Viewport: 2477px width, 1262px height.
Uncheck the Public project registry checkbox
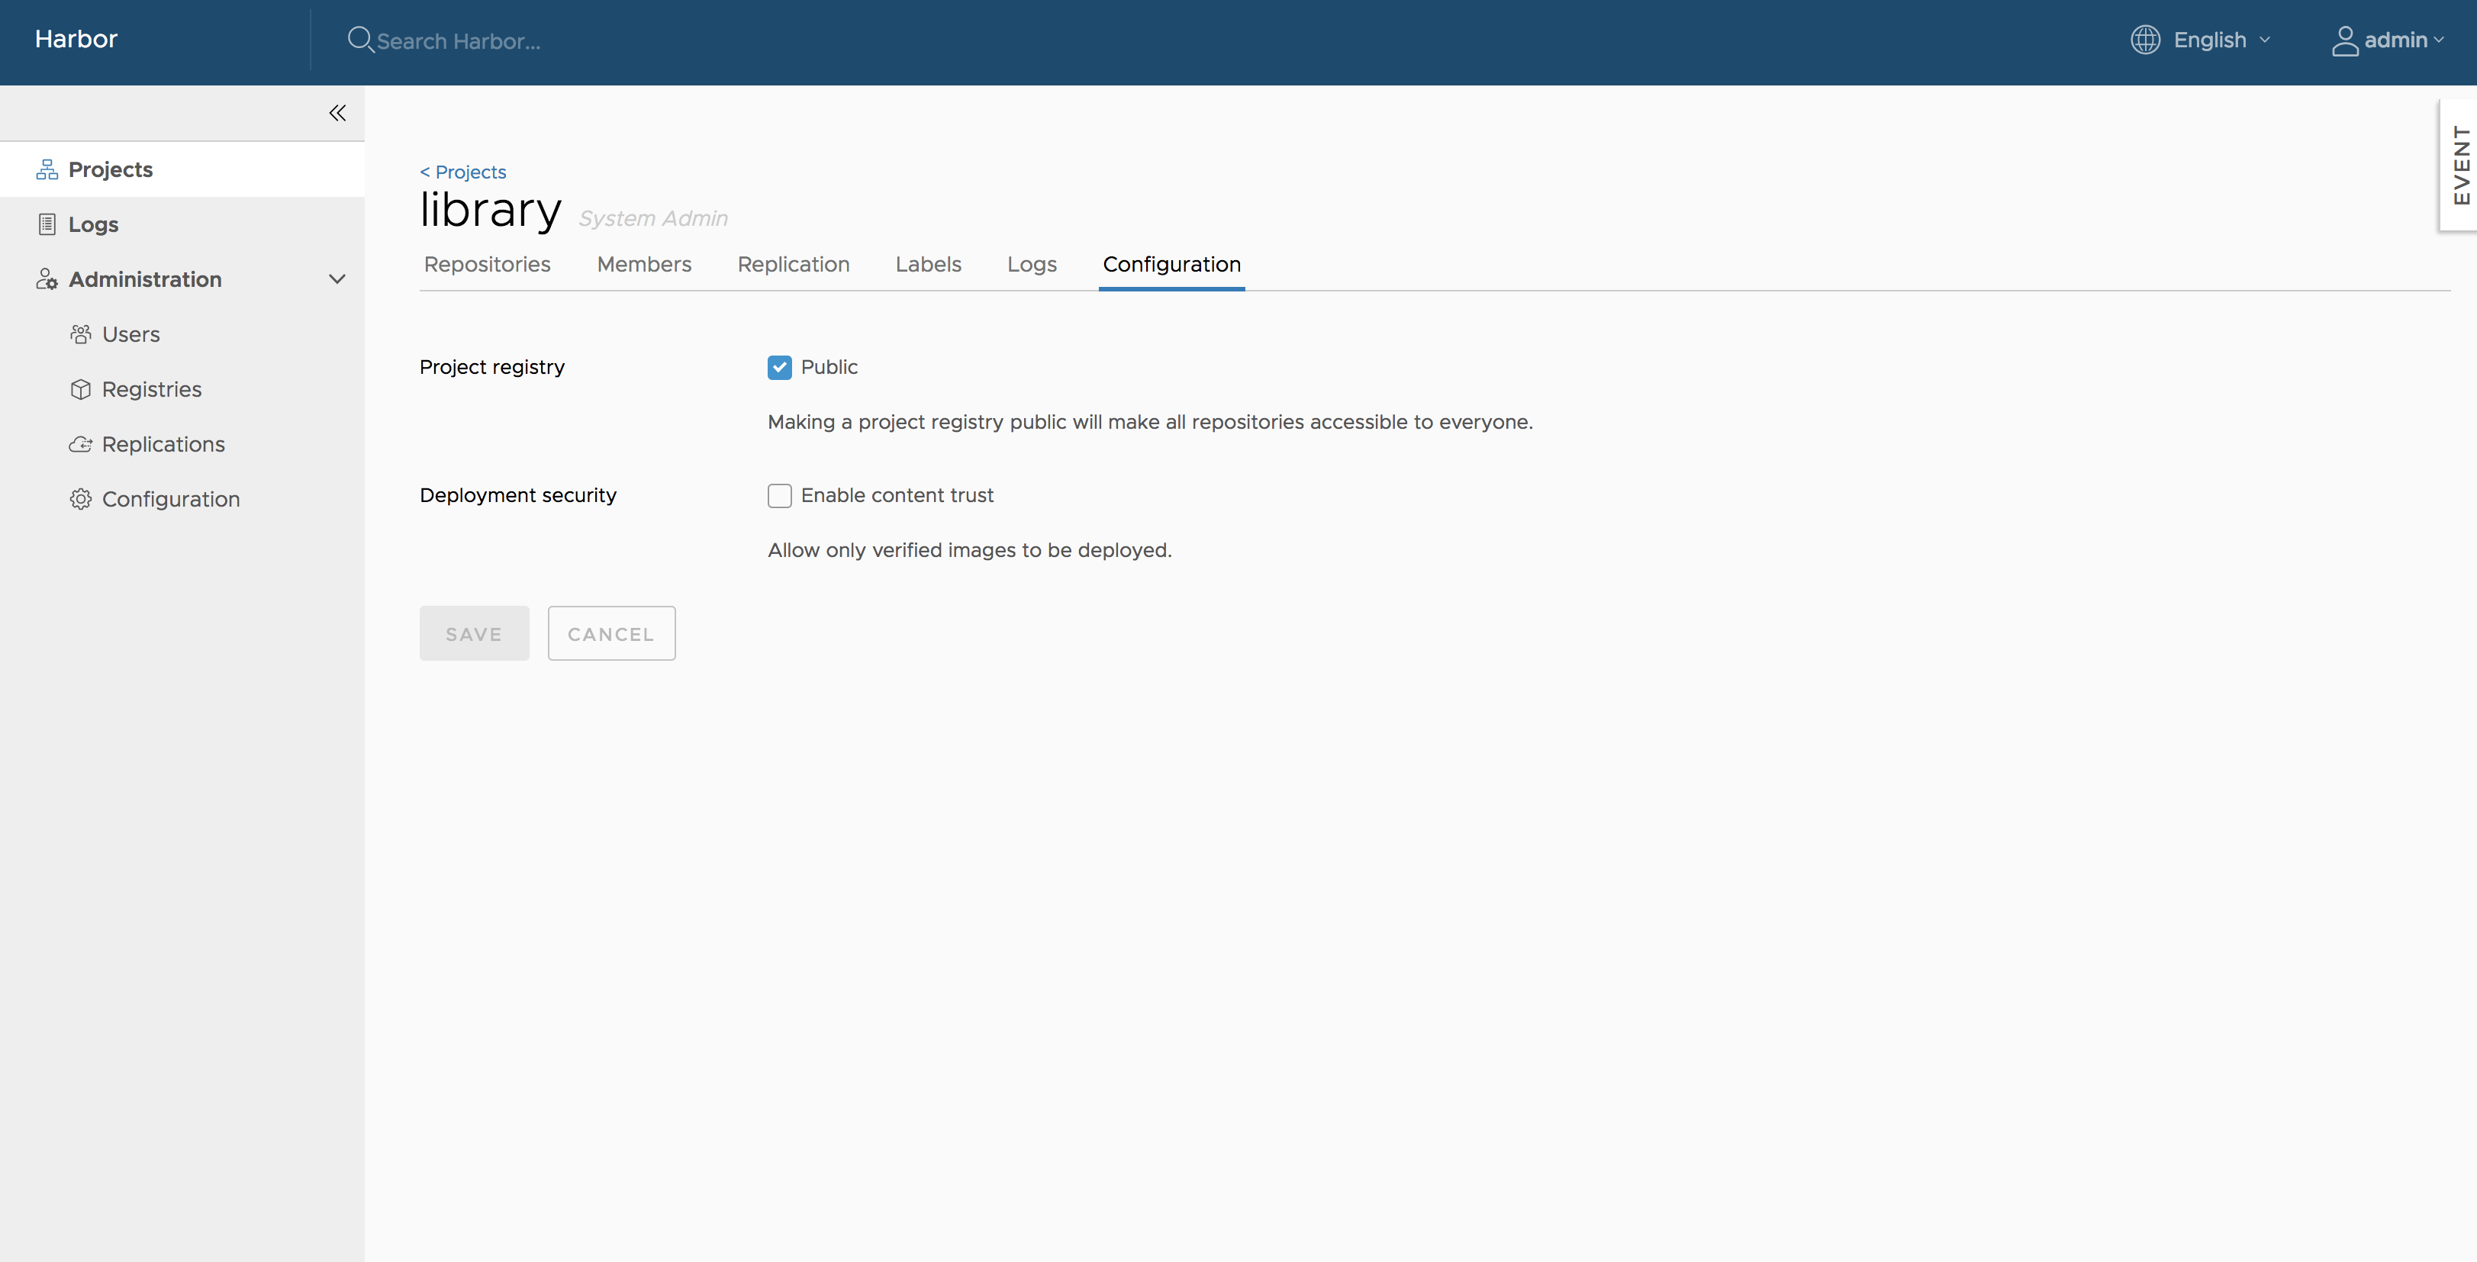pyautogui.click(x=779, y=367)
